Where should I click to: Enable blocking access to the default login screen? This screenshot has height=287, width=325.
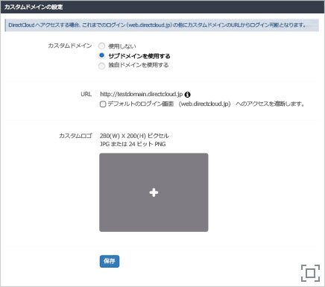click(103, 104)
